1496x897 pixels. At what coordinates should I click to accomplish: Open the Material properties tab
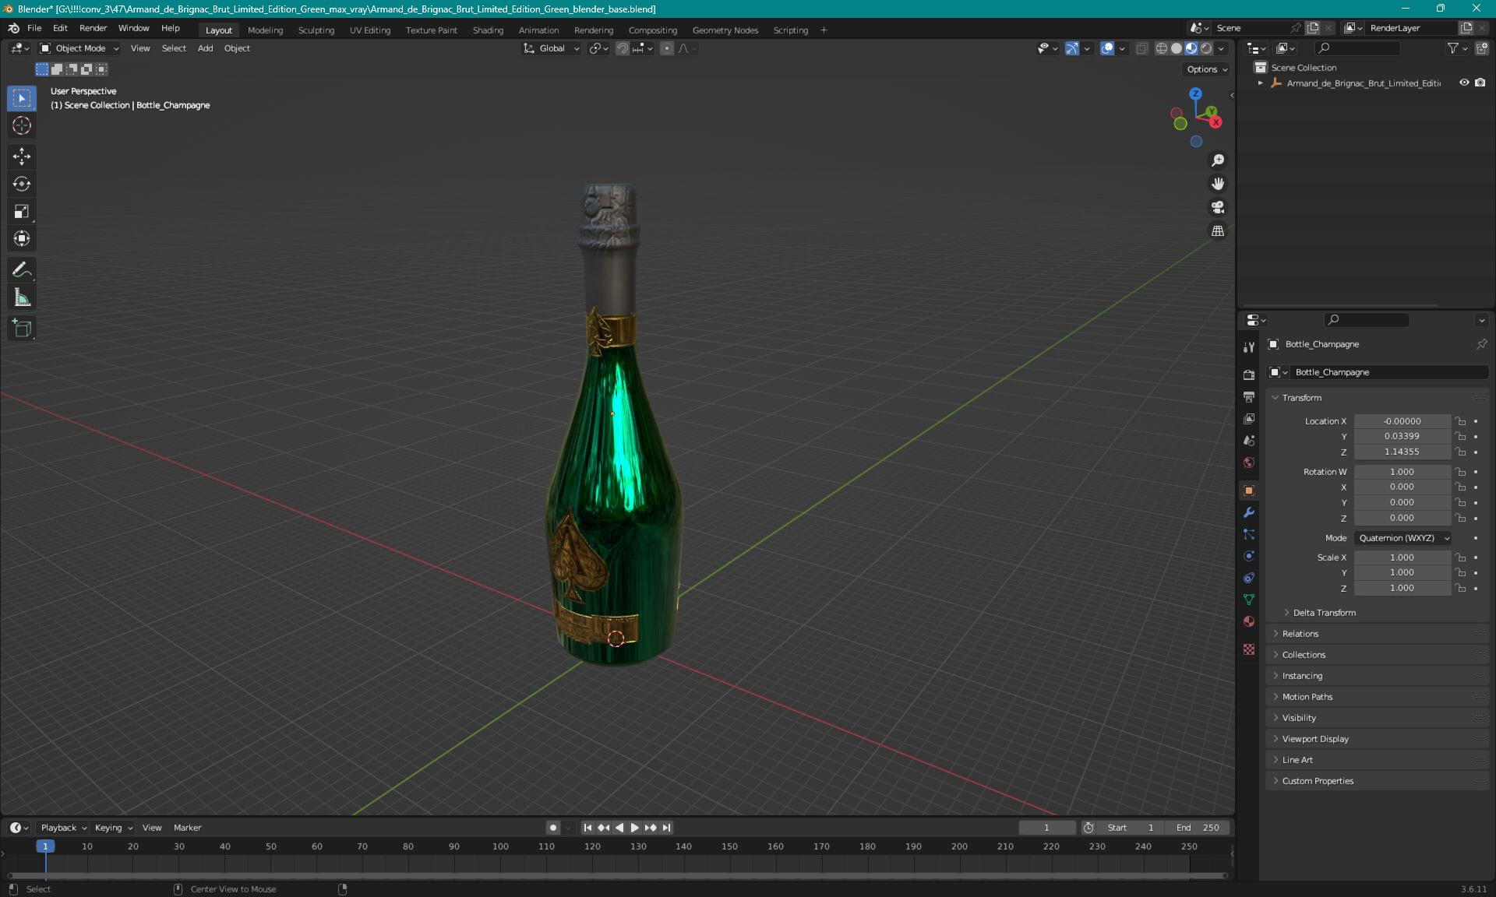pyautogui.click(x=1249, y=621)
